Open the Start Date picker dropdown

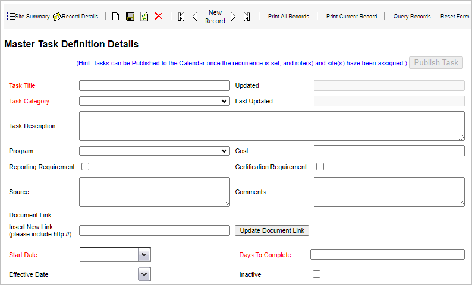pyautogui.click(x=144, y=255)
